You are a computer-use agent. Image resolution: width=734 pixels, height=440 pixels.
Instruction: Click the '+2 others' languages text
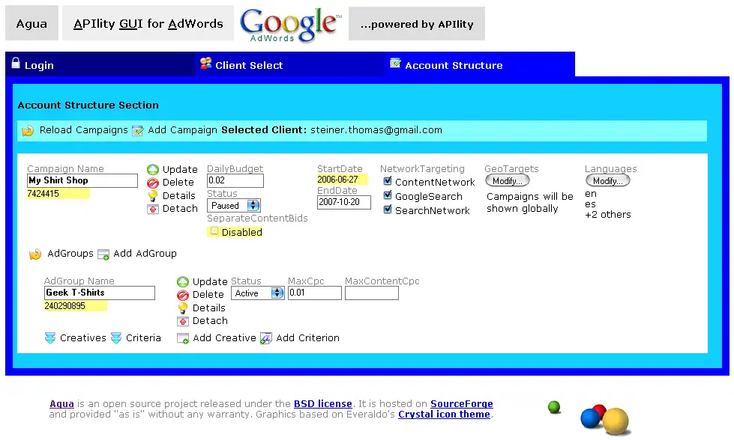[608, 215]
